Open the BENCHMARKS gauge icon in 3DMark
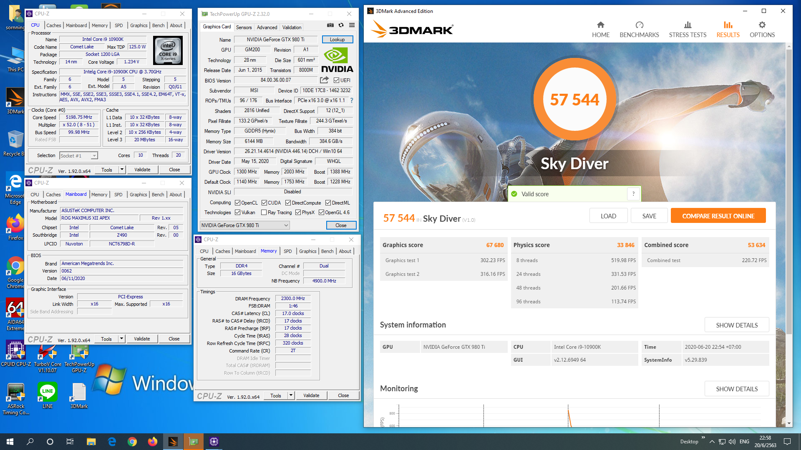 click(x=640, y=25)
